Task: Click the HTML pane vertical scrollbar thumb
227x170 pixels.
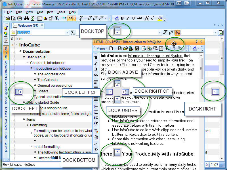Action: pyautogui.click(x=201, y=69)
